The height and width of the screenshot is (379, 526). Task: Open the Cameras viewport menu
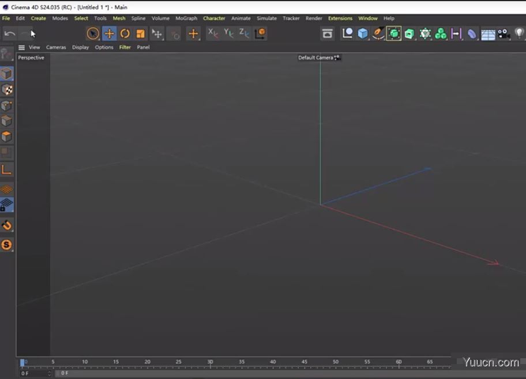tap(56, 47)
